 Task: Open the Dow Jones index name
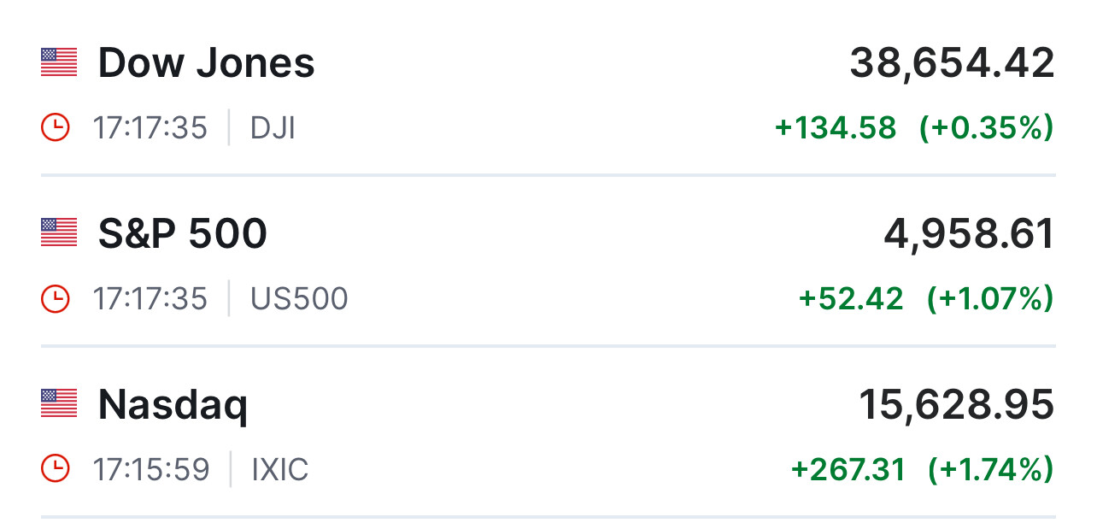[x=206, y=63]
